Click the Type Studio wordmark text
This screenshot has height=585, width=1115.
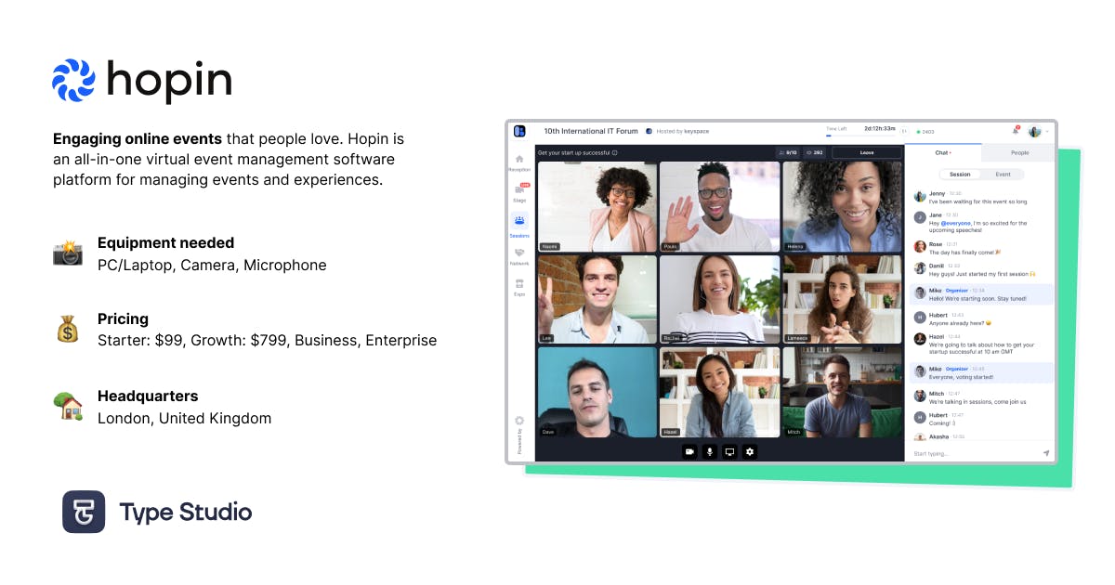point(186,512)
